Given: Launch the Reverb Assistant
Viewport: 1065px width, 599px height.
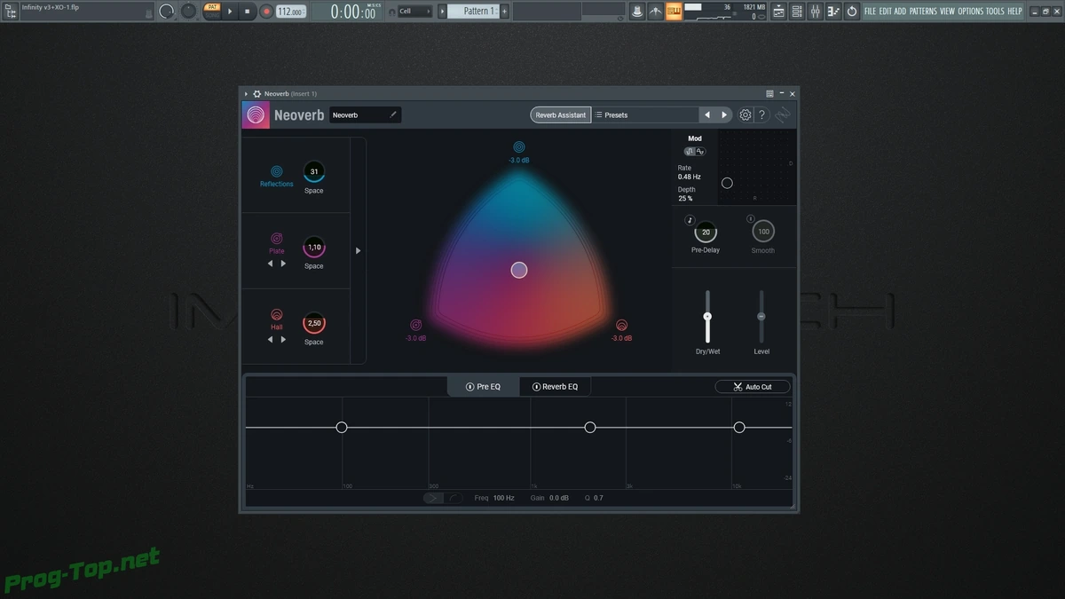Looking at the screenshot, I should click(x=561, y=115).
